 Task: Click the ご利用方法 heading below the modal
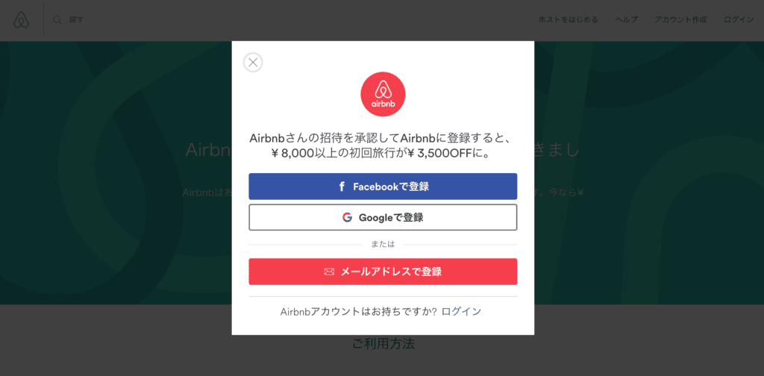383,344
